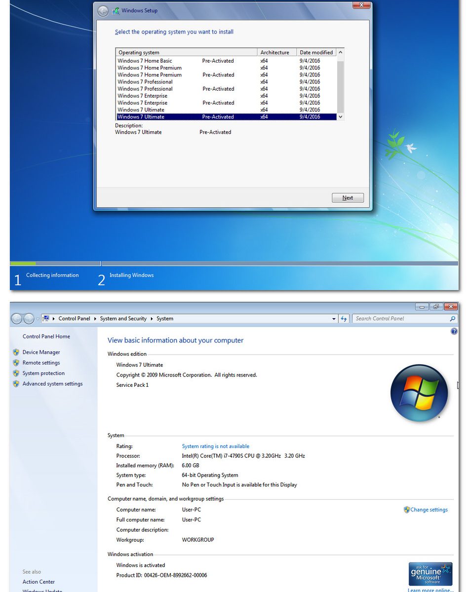Open Advanced system settings link

[53, 384]
